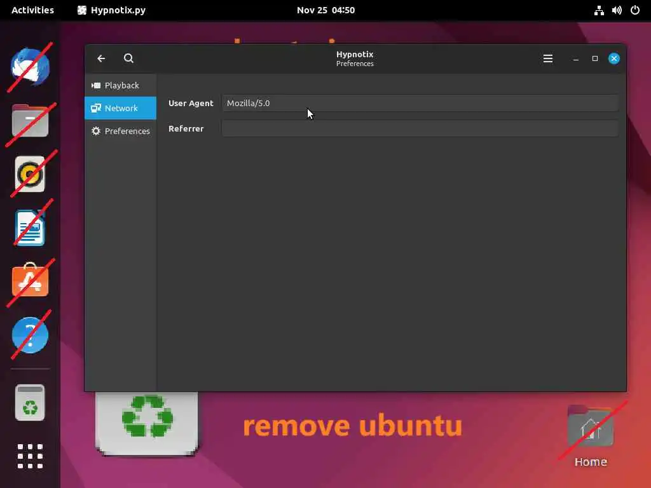Go back with the arrow button
This screenshot has height=488, width=651.
pos(101,58)
